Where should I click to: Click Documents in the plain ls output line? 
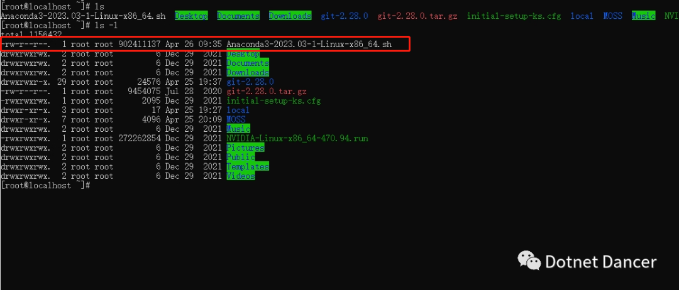[239, 16]
